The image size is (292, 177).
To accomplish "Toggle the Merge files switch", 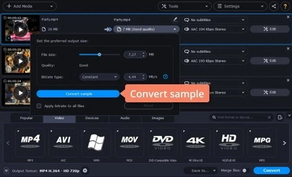I will tap(246, 170).
